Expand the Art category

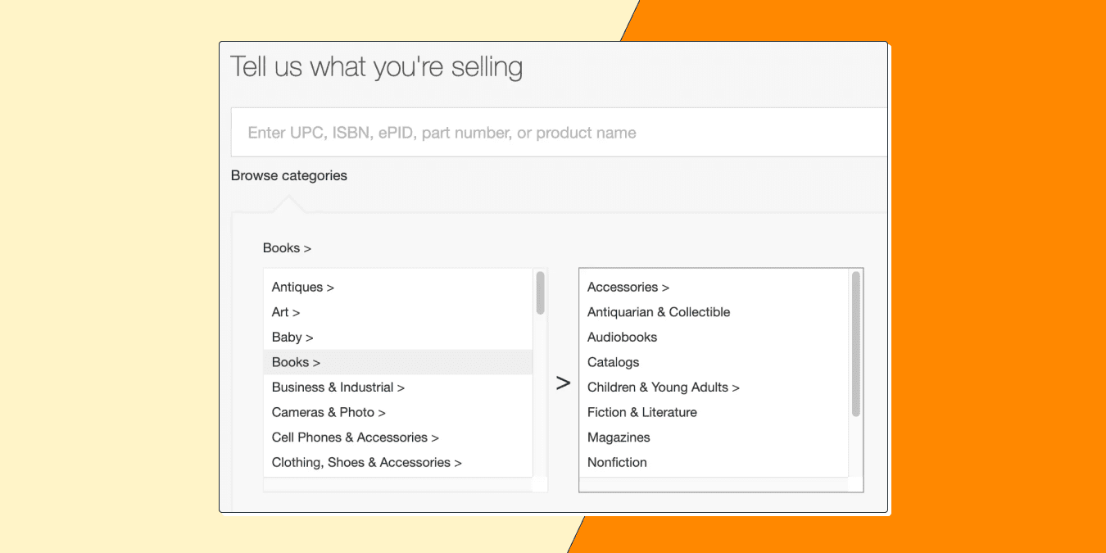pos(285,312)
